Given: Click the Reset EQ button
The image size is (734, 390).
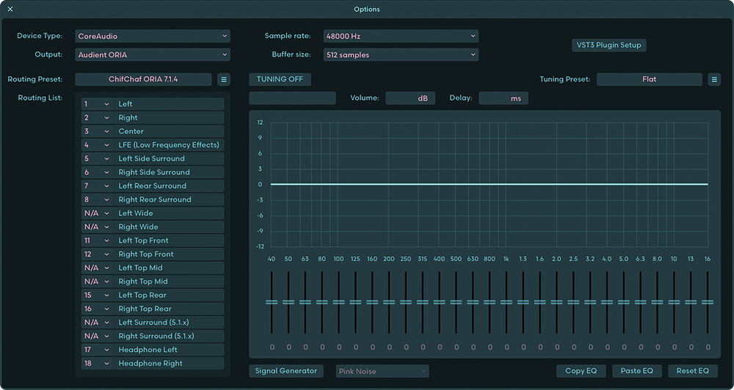Looking at the screenshot, I should tap(693, 371).
